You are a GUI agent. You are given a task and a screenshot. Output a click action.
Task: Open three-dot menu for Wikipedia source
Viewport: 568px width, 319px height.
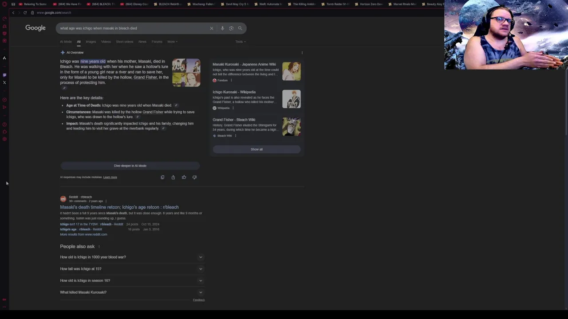[x=233, y=108]
